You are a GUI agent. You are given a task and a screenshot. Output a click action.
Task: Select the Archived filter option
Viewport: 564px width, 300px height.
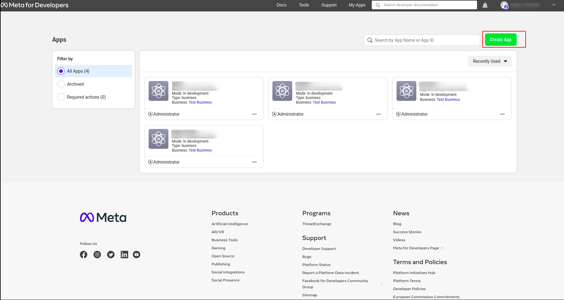click(61, 84)
